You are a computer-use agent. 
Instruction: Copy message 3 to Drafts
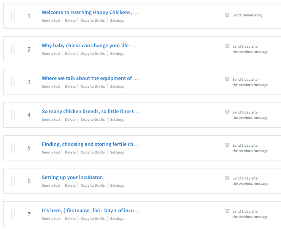[x=93, y=86]
